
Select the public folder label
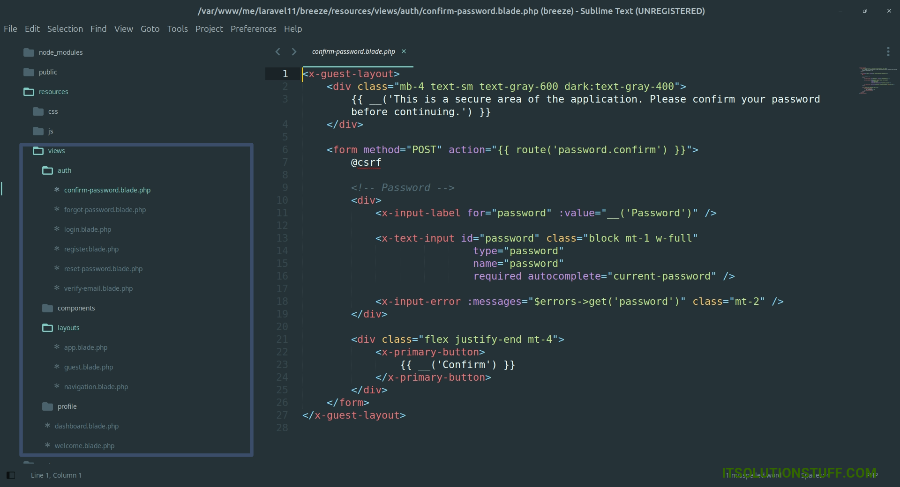[x=48, y=72]
